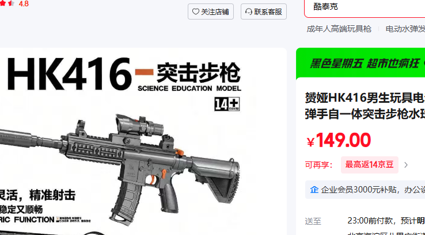Click the 14+ age badge on product image
The image size is (425, 235).
point(227,104)
